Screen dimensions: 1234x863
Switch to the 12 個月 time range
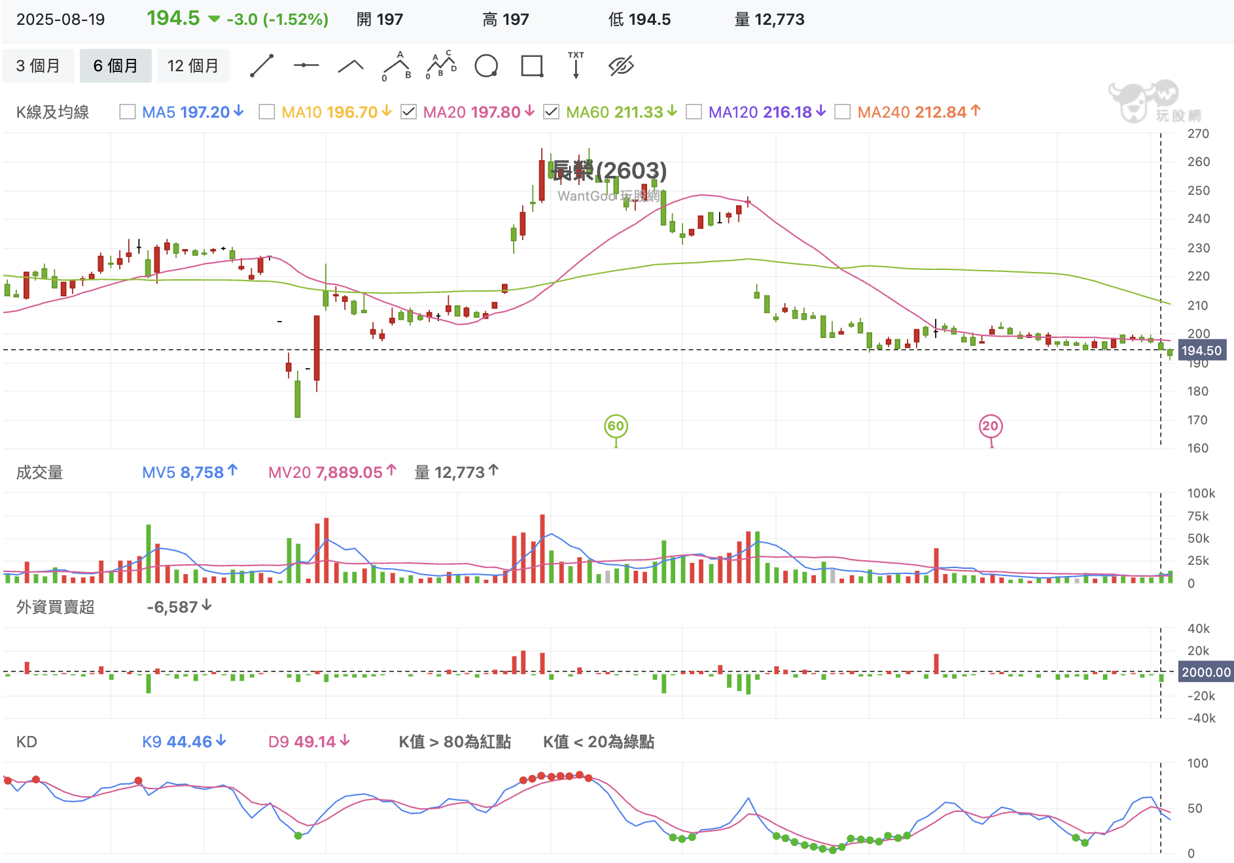pos(193,66)
